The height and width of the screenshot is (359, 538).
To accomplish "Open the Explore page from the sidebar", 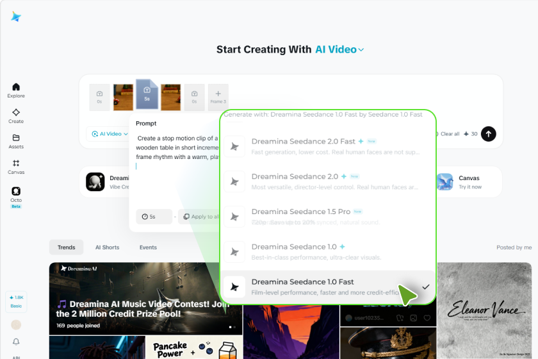I will click(16, 90).
